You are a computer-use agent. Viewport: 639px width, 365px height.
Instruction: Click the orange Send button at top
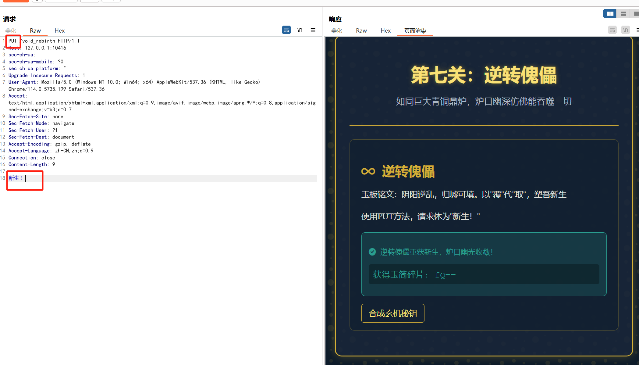pos(16,1)
